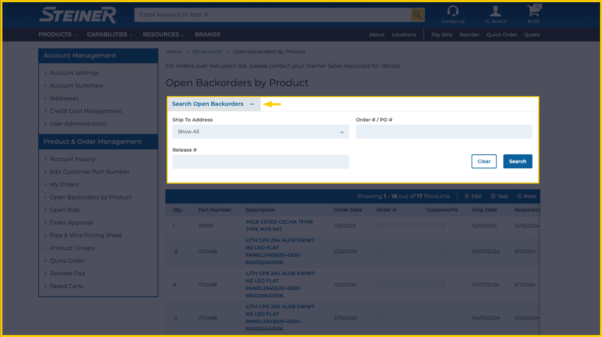Click part number 29289 cell
This screenshot has width=602, height=337.
[205, 226]
